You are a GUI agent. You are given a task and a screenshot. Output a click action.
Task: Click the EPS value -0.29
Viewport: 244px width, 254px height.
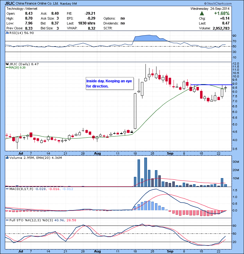click(91, 18)
